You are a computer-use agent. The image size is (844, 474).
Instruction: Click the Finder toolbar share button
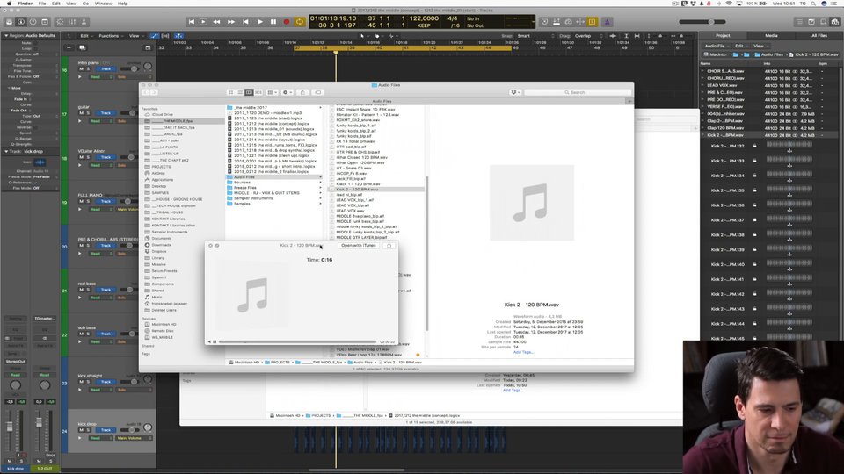[302, 92]
